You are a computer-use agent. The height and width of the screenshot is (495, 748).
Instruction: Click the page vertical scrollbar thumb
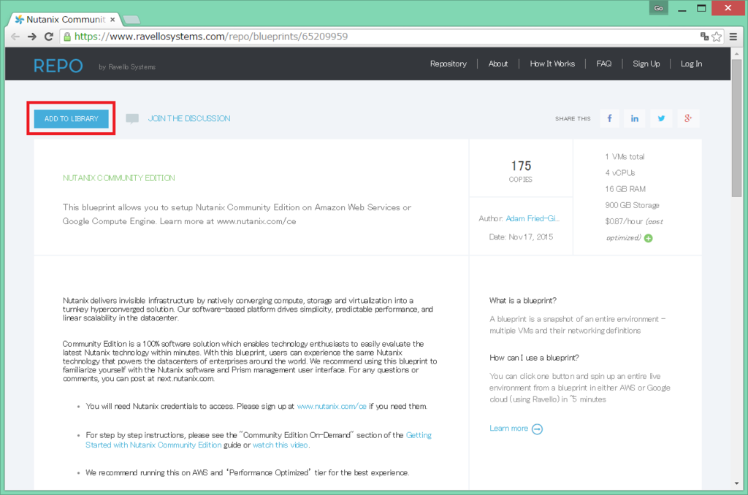736,127
